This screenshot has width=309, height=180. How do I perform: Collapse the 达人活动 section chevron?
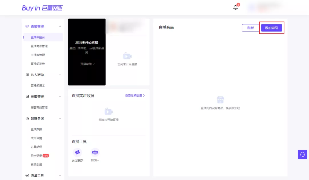pos(60,75)
